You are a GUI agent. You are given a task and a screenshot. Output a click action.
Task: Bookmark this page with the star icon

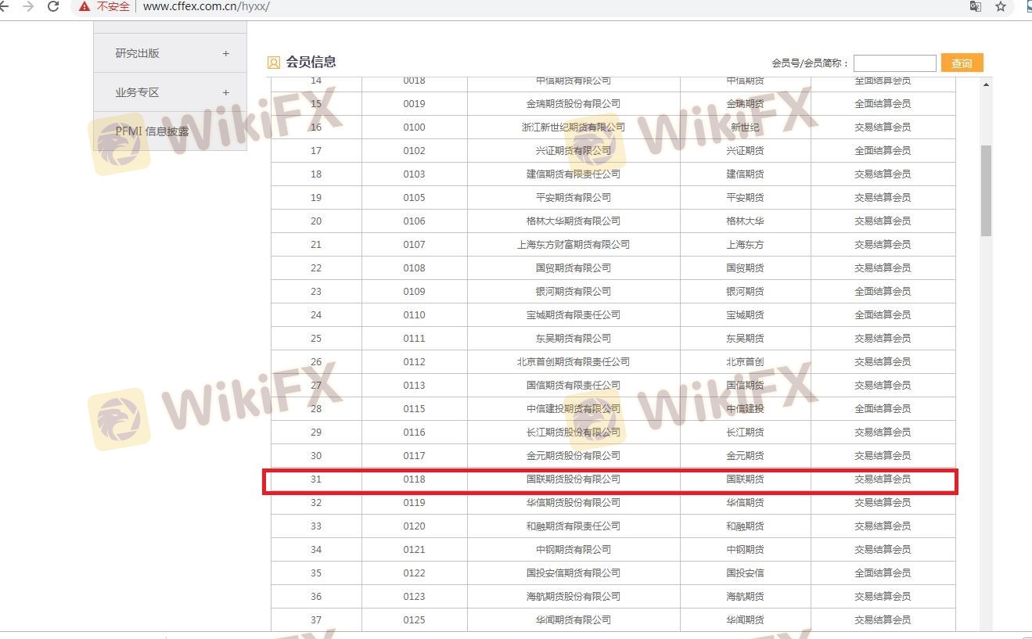(1000, 6)
